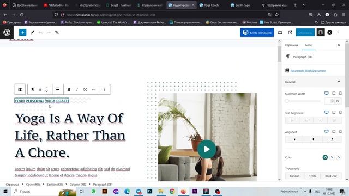Play the yoga video button
The width and height of the screenshot is (349, 196).
(x=207, y=149)
